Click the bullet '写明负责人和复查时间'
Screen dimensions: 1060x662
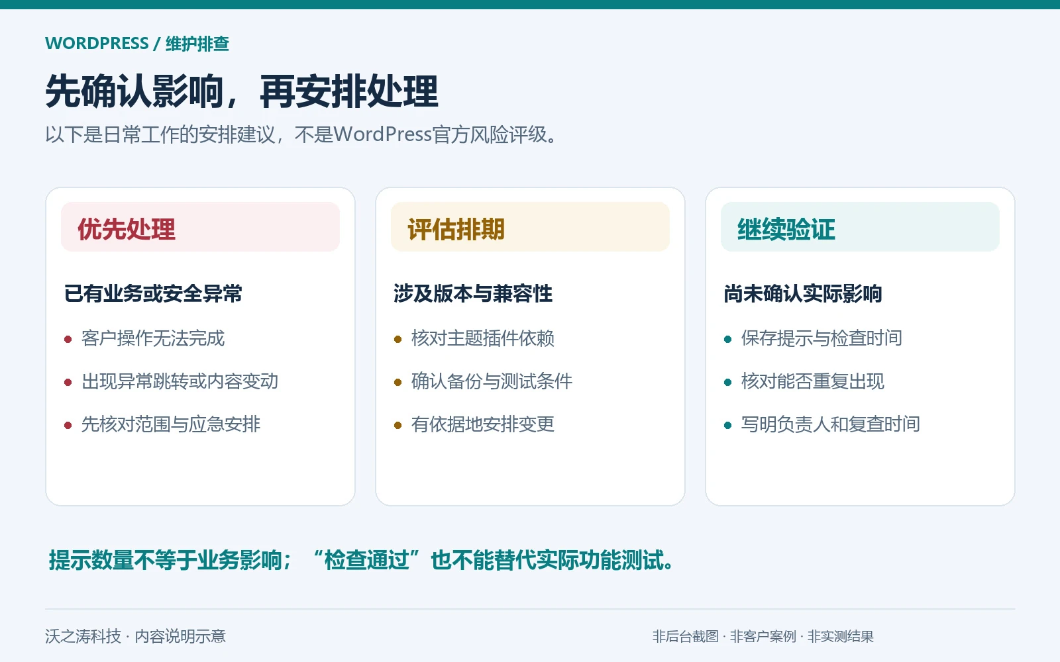pyautogui.click(x=831, y=424)
